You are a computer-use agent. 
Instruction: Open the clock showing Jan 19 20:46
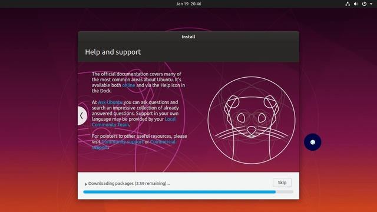tap(188, 4)
